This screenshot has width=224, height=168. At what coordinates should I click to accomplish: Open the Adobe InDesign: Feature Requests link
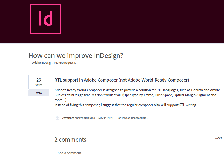pyautogui.click(x=54, y=63)
